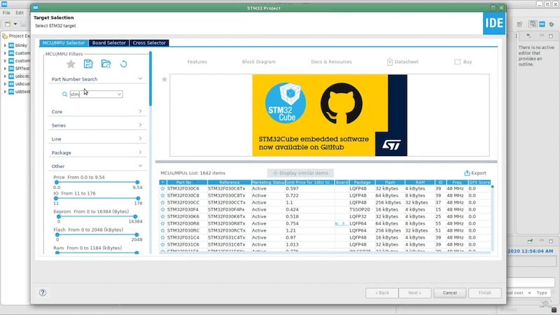Image resolution: width=560 pixels, height=315 pixels.
Task: Reset all MCU filters
Action: (124, 64)
